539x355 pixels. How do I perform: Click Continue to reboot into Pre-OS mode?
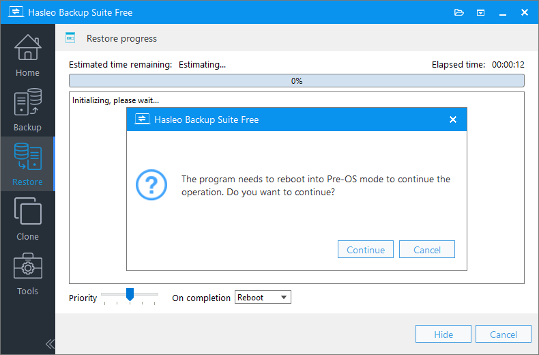pyautogui.click(x=366, y=249)
